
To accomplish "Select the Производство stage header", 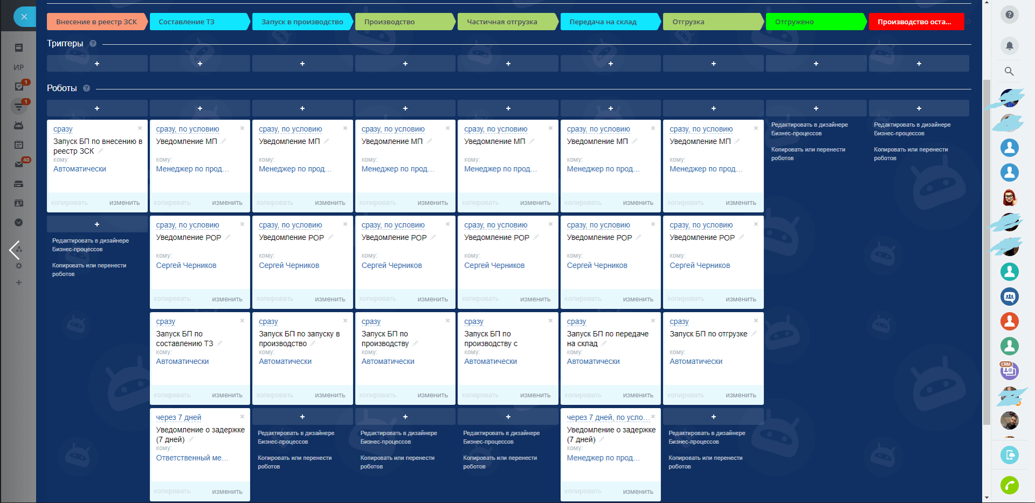I will pos(405,22).
